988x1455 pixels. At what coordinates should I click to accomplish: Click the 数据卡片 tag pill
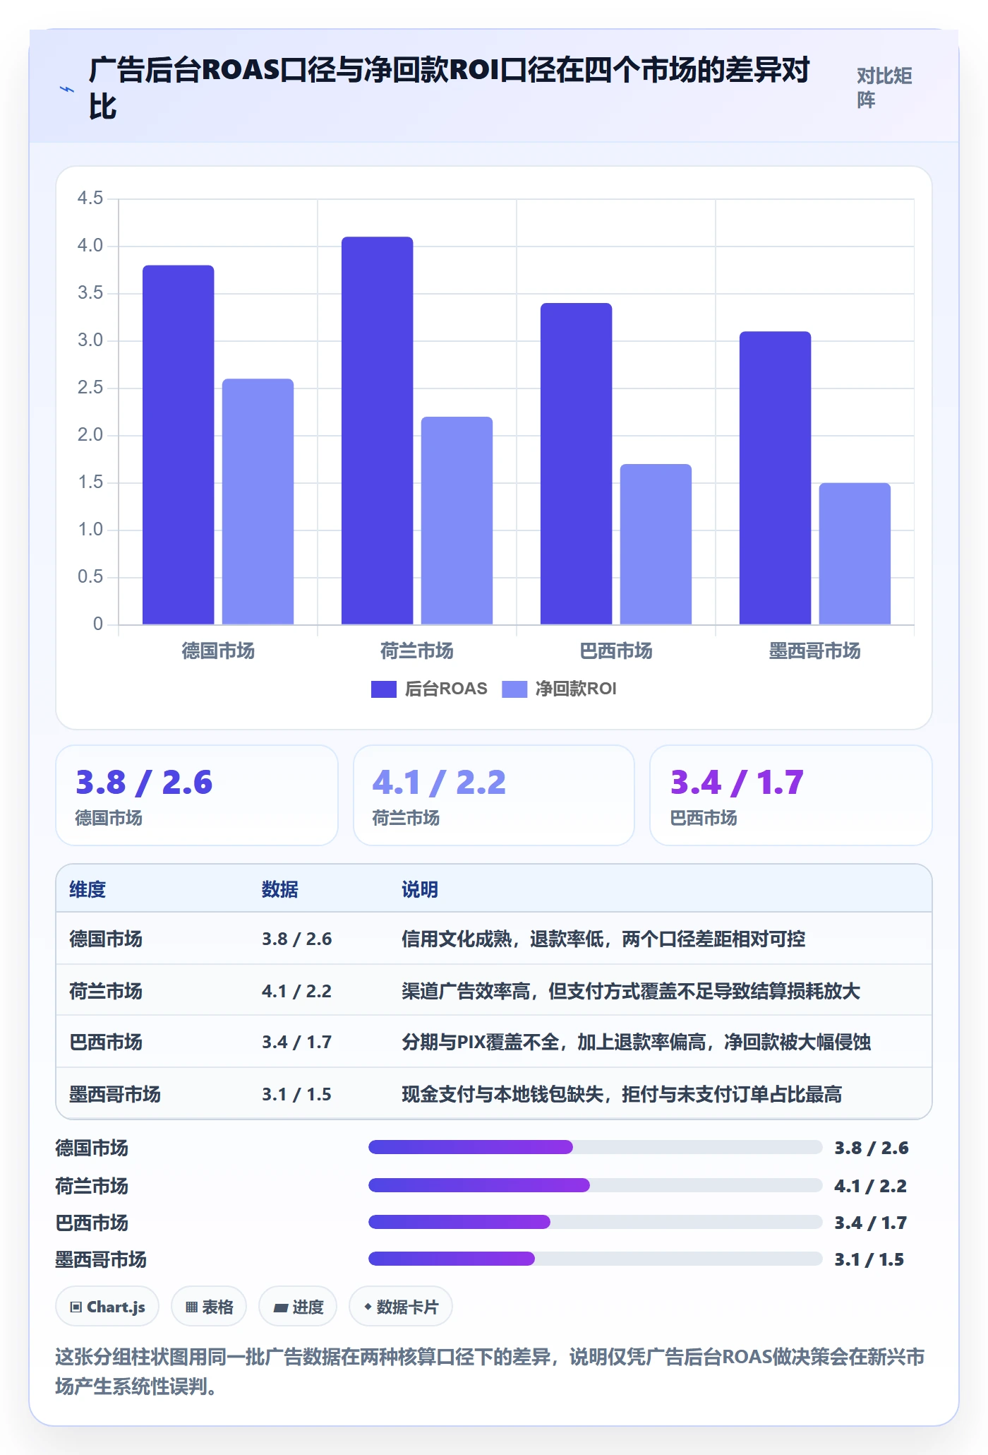coord(401,1307)
